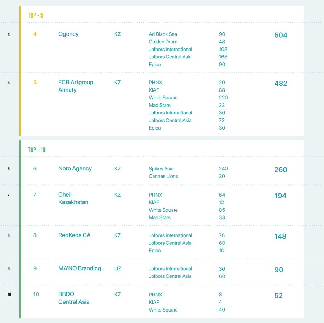The width and height of the screenshot is (324, 323).
Task: Click White Square score 220 for FCB
Action: pos(223,98)
